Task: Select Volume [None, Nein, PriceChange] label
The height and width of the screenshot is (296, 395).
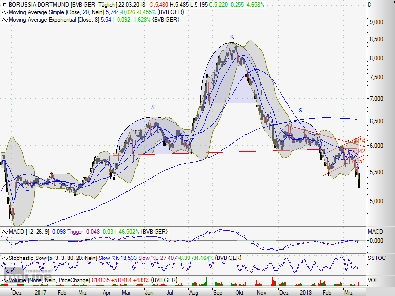Action: tap(49, 280)
